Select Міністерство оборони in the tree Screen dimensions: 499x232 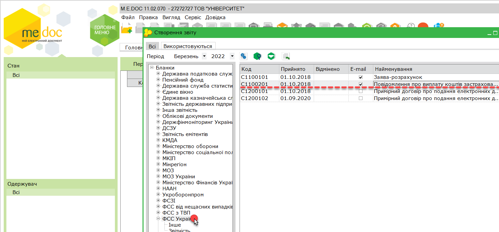[190, 146]
